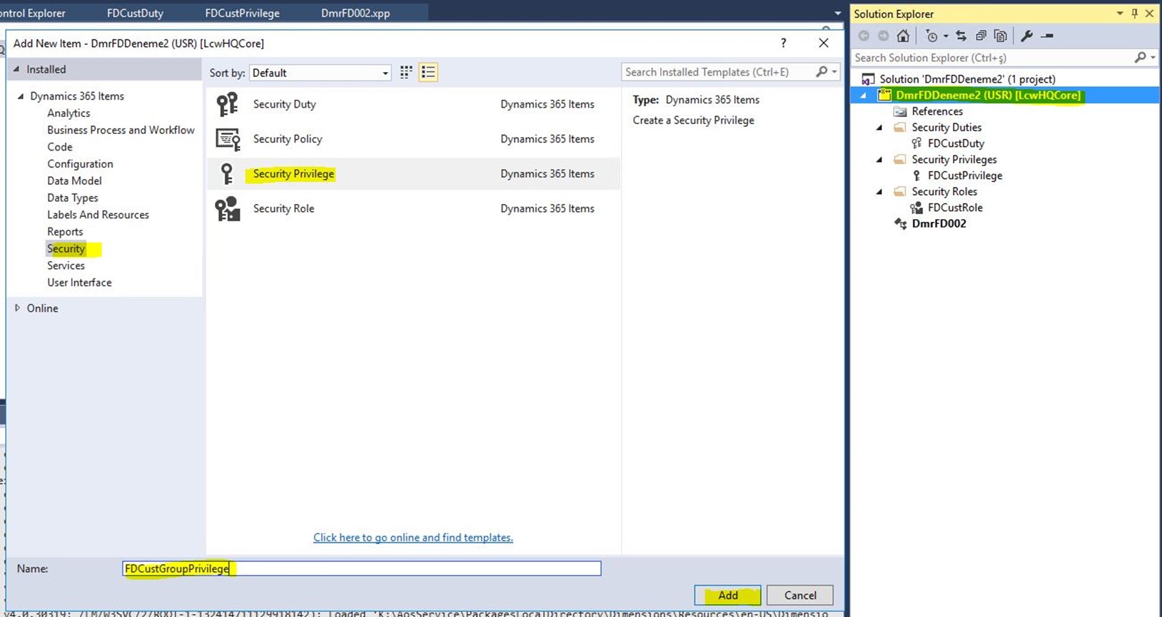Open Properties via the wrench icon

pos(1026,36)
